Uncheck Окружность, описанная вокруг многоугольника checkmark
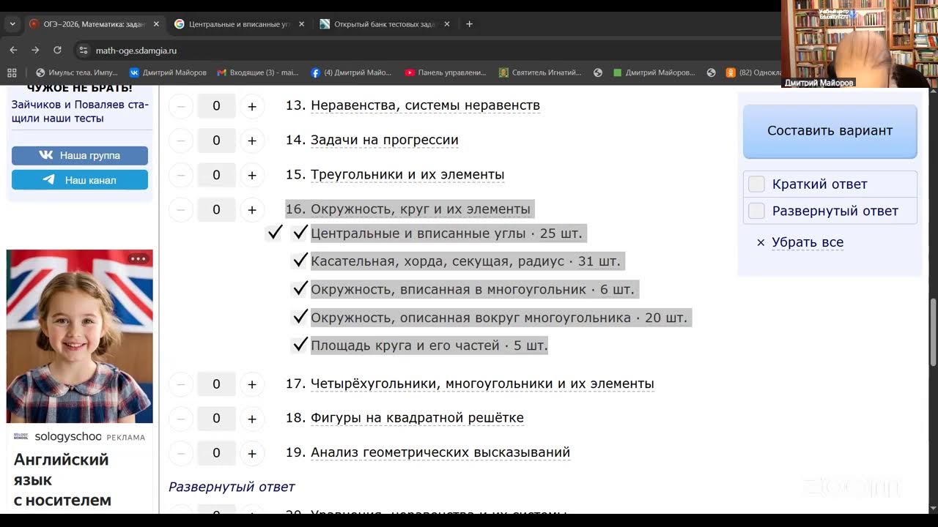This screenshot has width=938, height=527. click(300, 317)
